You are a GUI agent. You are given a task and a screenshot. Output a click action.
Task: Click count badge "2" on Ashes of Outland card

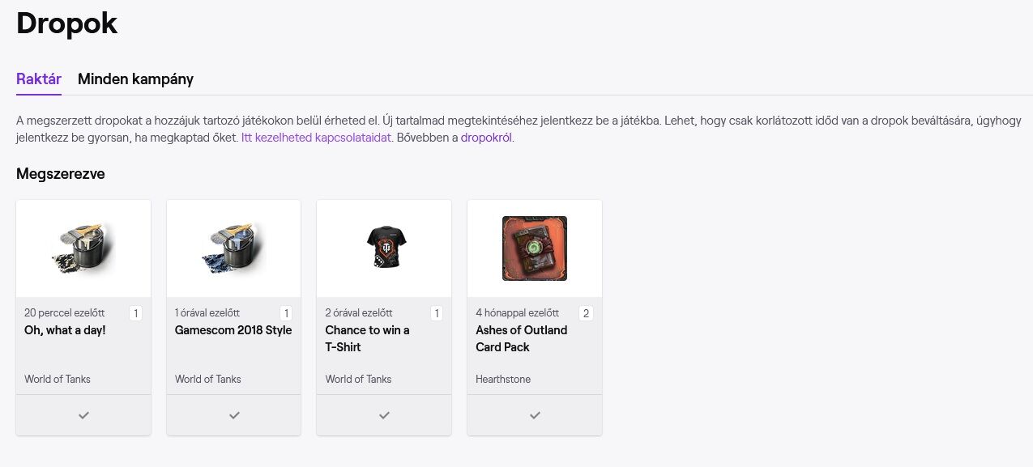pyautogui.click(x=586, y=313)
